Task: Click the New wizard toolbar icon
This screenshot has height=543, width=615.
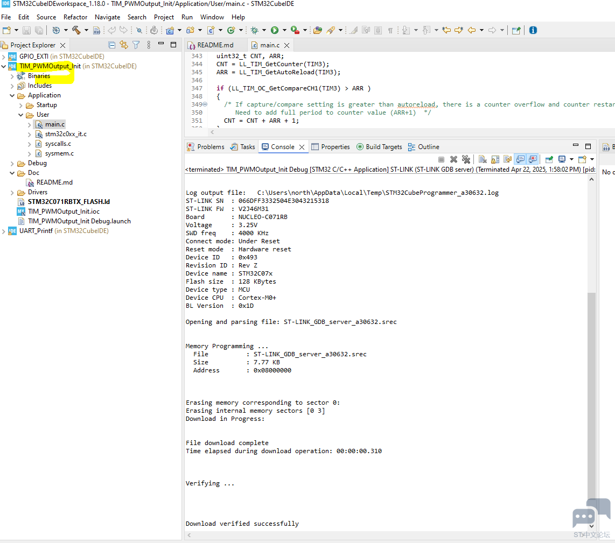Action: [x=6, y=30]
